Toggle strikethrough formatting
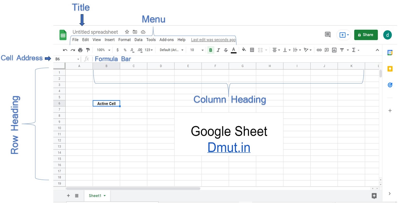The width and height of the screenshot is (399, 203). coord(226,50)
